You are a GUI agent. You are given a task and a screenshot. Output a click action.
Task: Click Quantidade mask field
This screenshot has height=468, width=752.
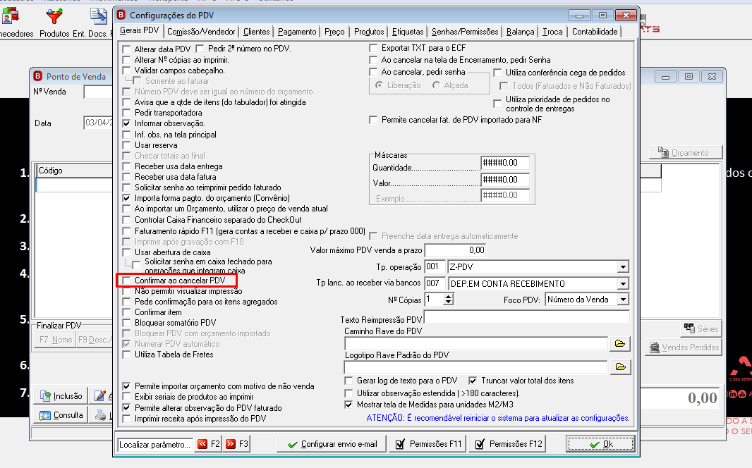506,163
